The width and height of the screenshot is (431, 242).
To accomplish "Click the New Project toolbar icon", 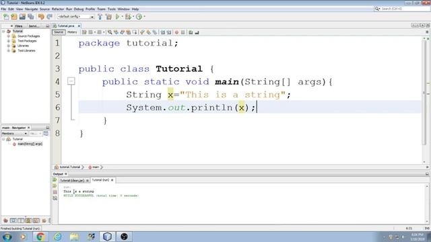I will point(14,17).
